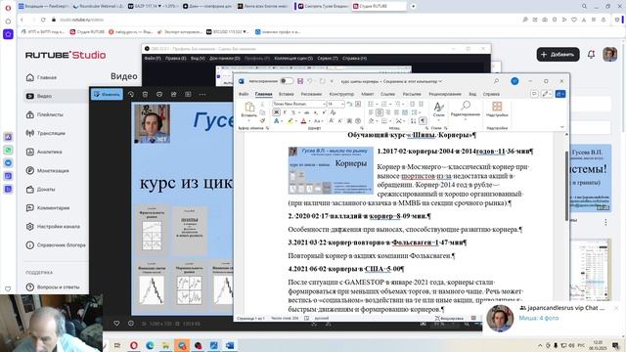
Task: Reload page in Opera browser
Action: pyautogui.click(x=43, y=20)
